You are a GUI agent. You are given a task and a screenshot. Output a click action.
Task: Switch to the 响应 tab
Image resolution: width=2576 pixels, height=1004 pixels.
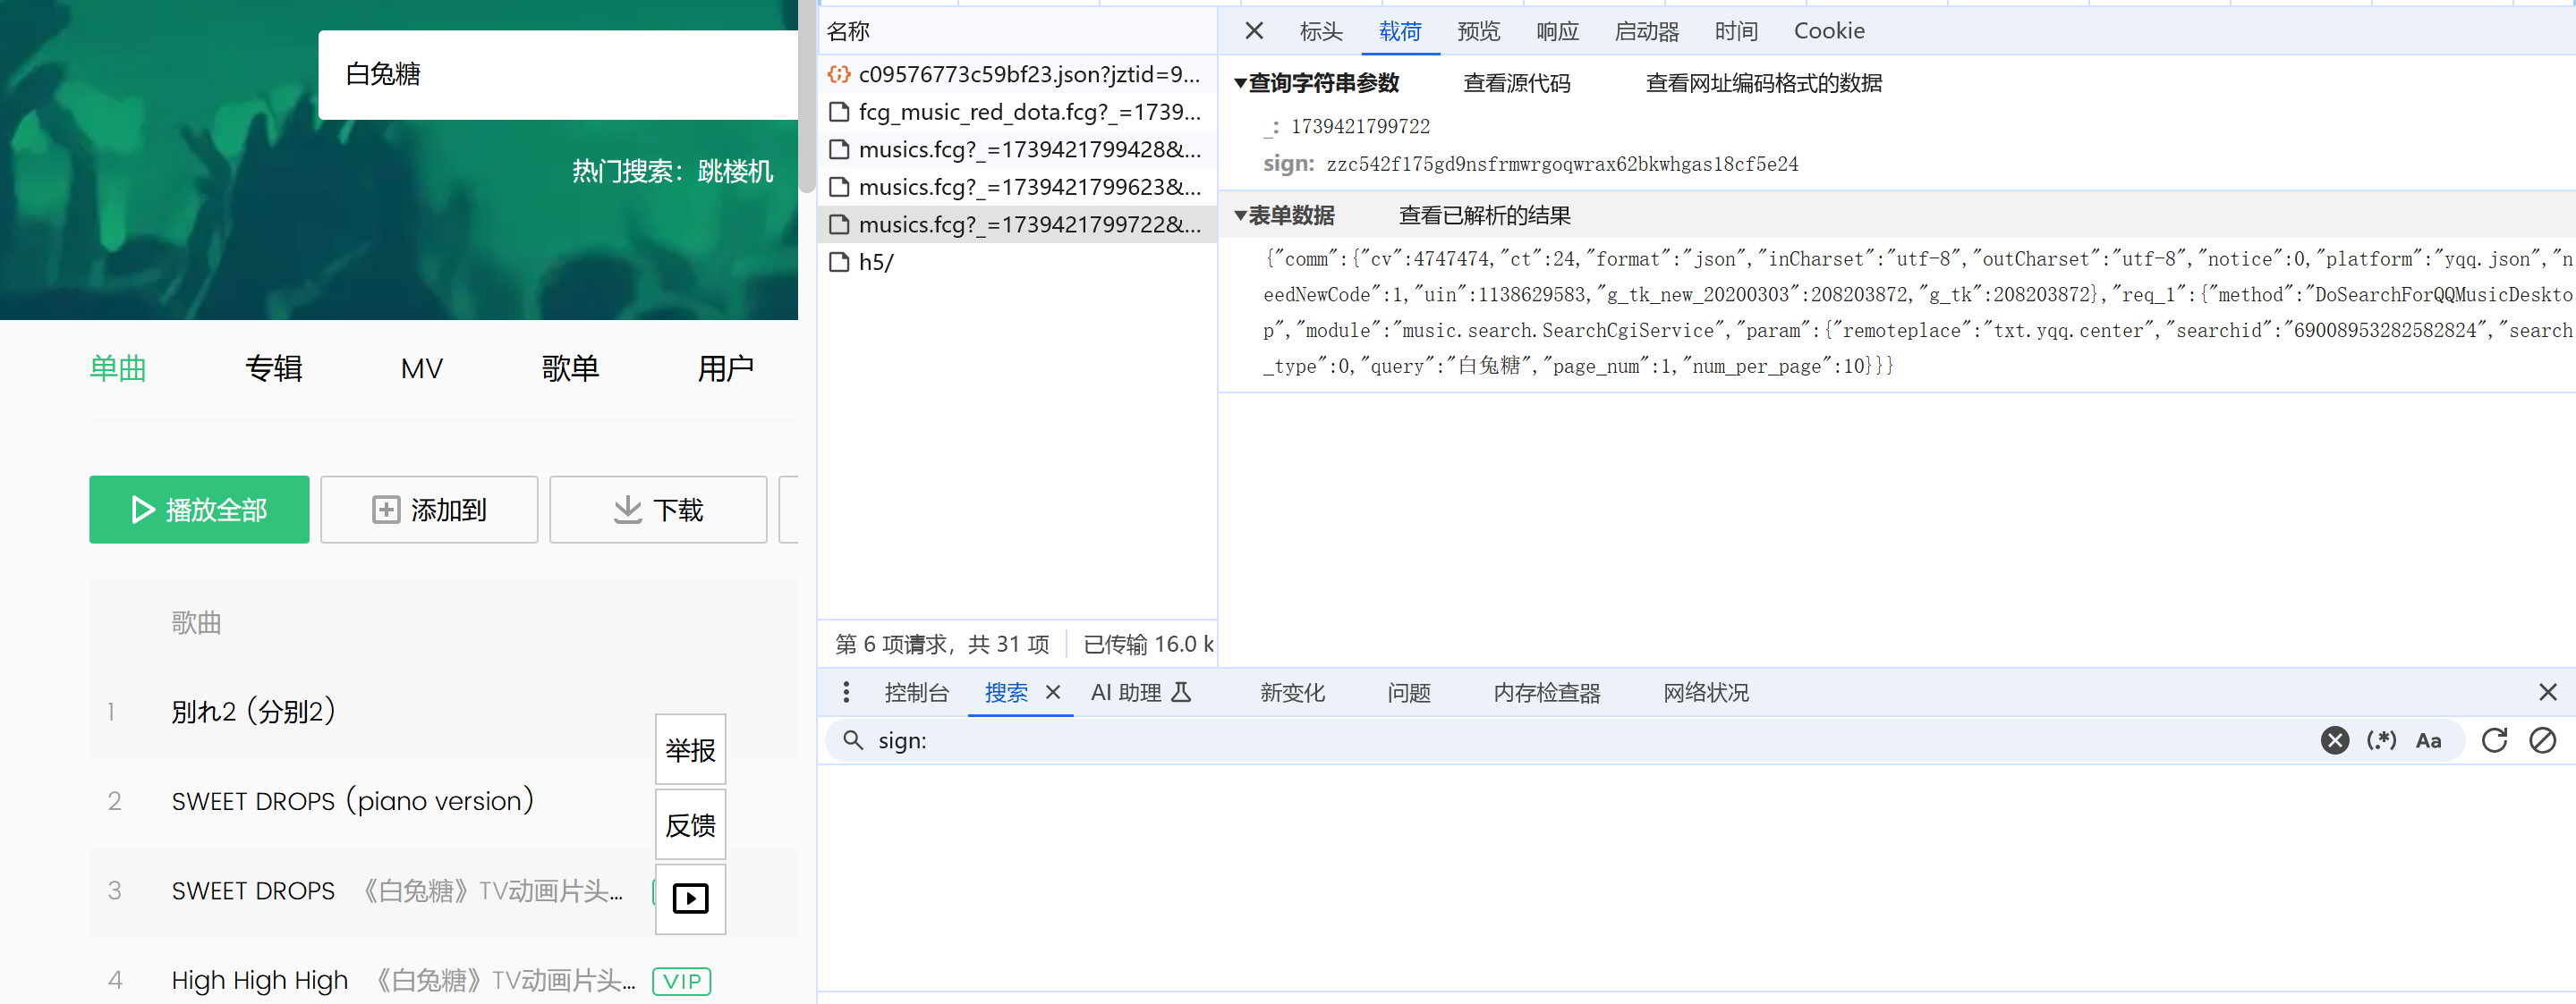(x=1557, y=31)
